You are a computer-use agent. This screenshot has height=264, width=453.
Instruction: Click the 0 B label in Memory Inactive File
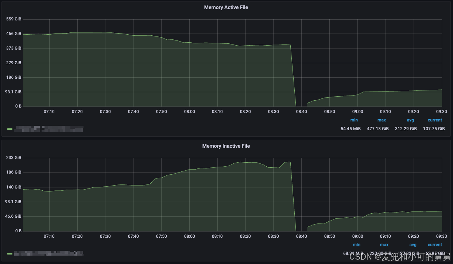18,231
